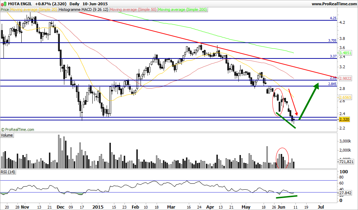Click the © ProRealTime.com copyright text
The width and height of the screenshot is (358, 210).
tap(17, 129)
